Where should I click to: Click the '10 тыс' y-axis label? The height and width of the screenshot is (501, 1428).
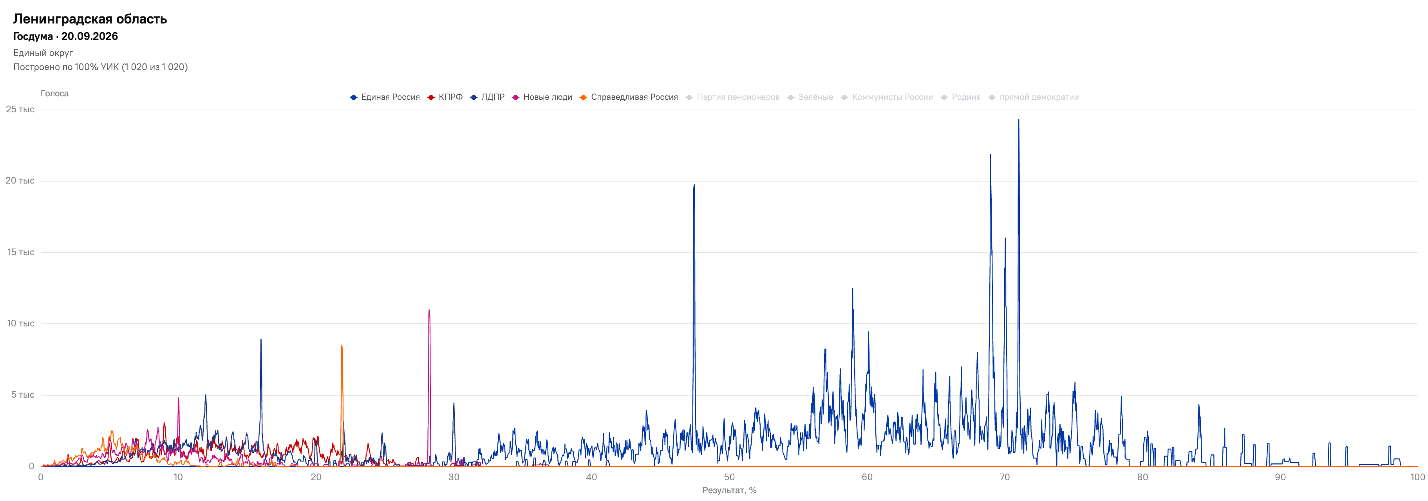(20, 323)
